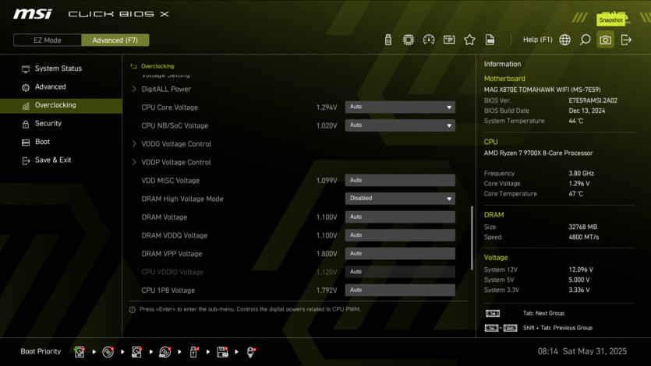Select USB hard disk boot icon
Viewport: 651px width, 366px height.
point(136,352)
